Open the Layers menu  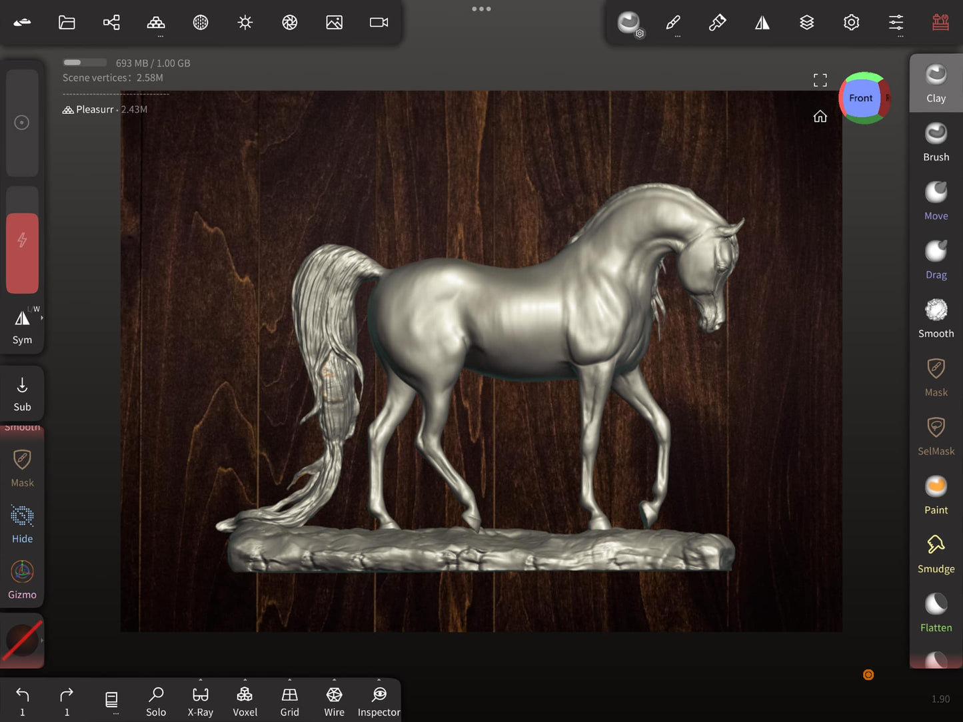coord(807,23)
